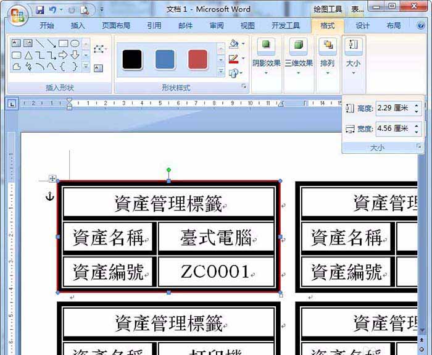Select the down block arrow shape
This screenshot has width=432, height=355.
click(75, 55)
